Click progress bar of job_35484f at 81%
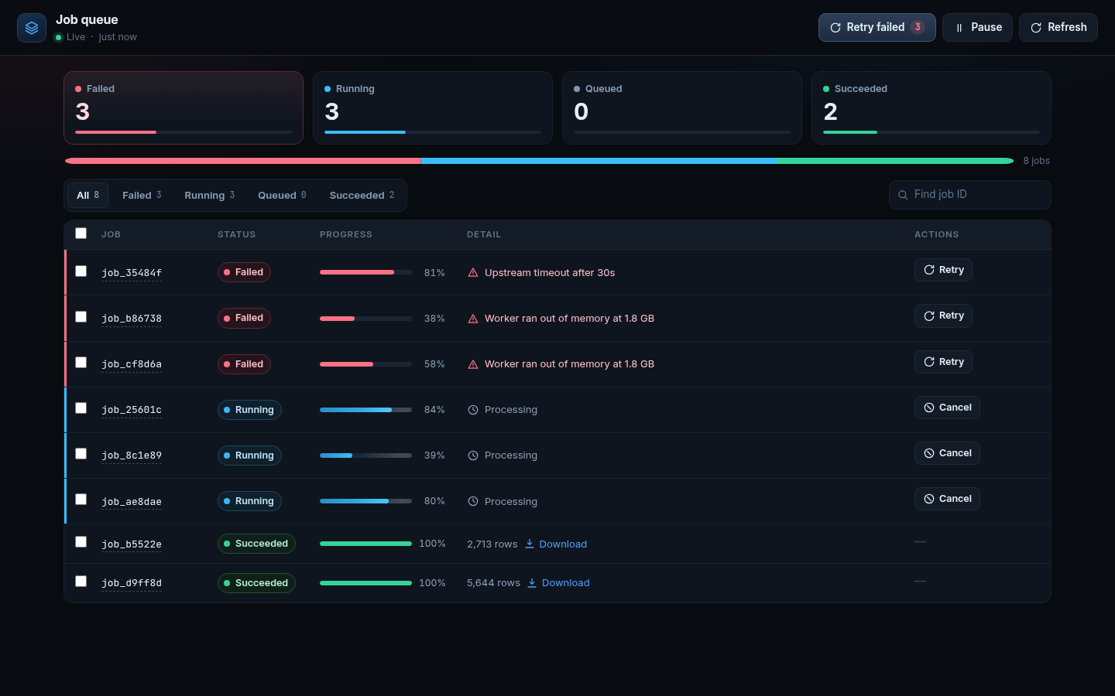 pyautogui.click(x=365, y=272)
